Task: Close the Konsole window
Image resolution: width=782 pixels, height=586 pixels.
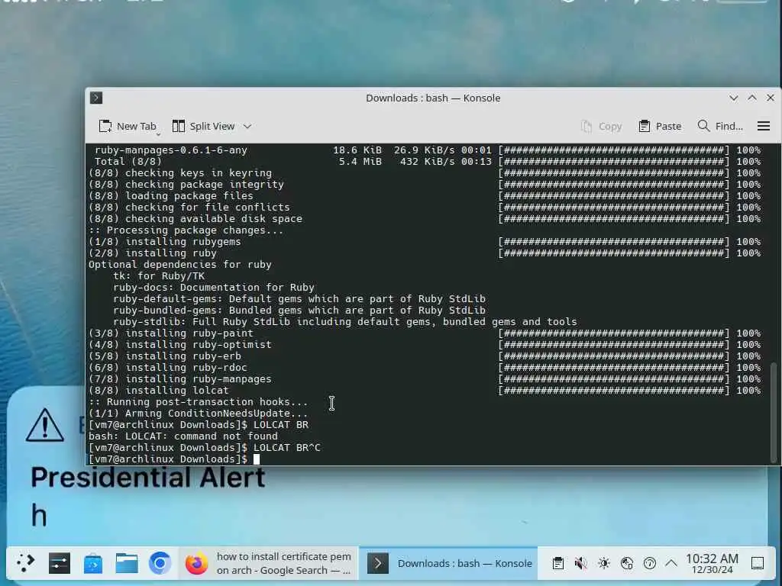Action: click(771, 98)
